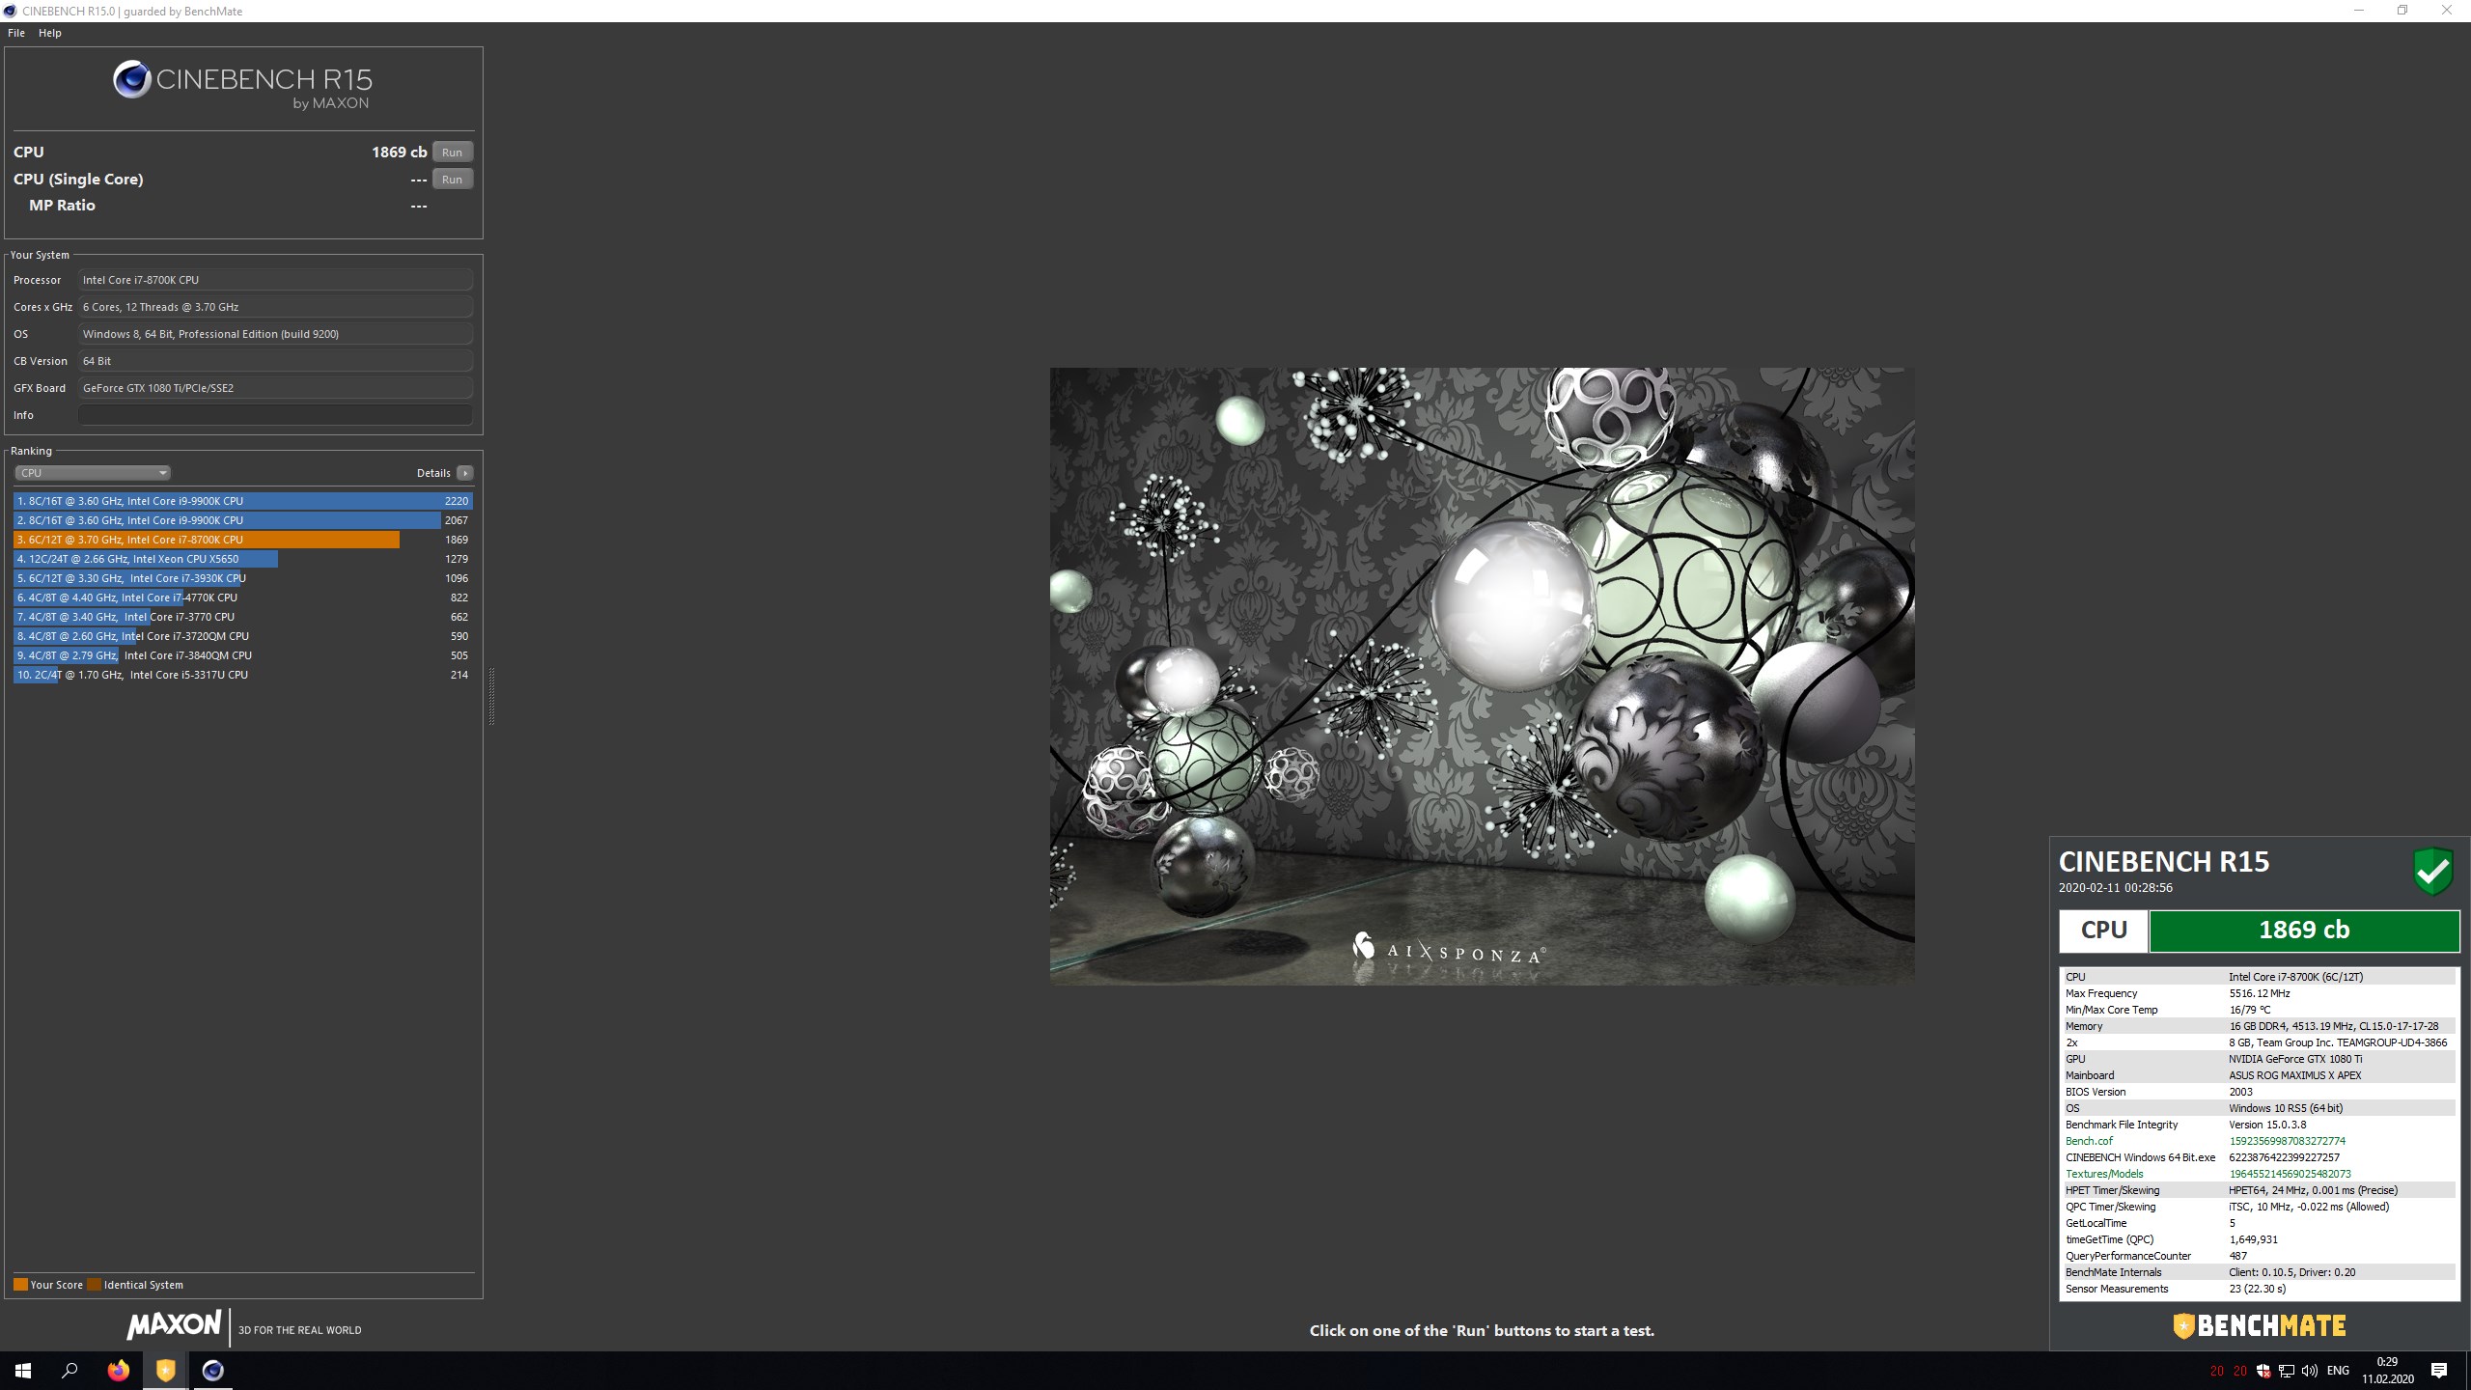Select the Core i7-3720QM ranking row

click(243, 636)
